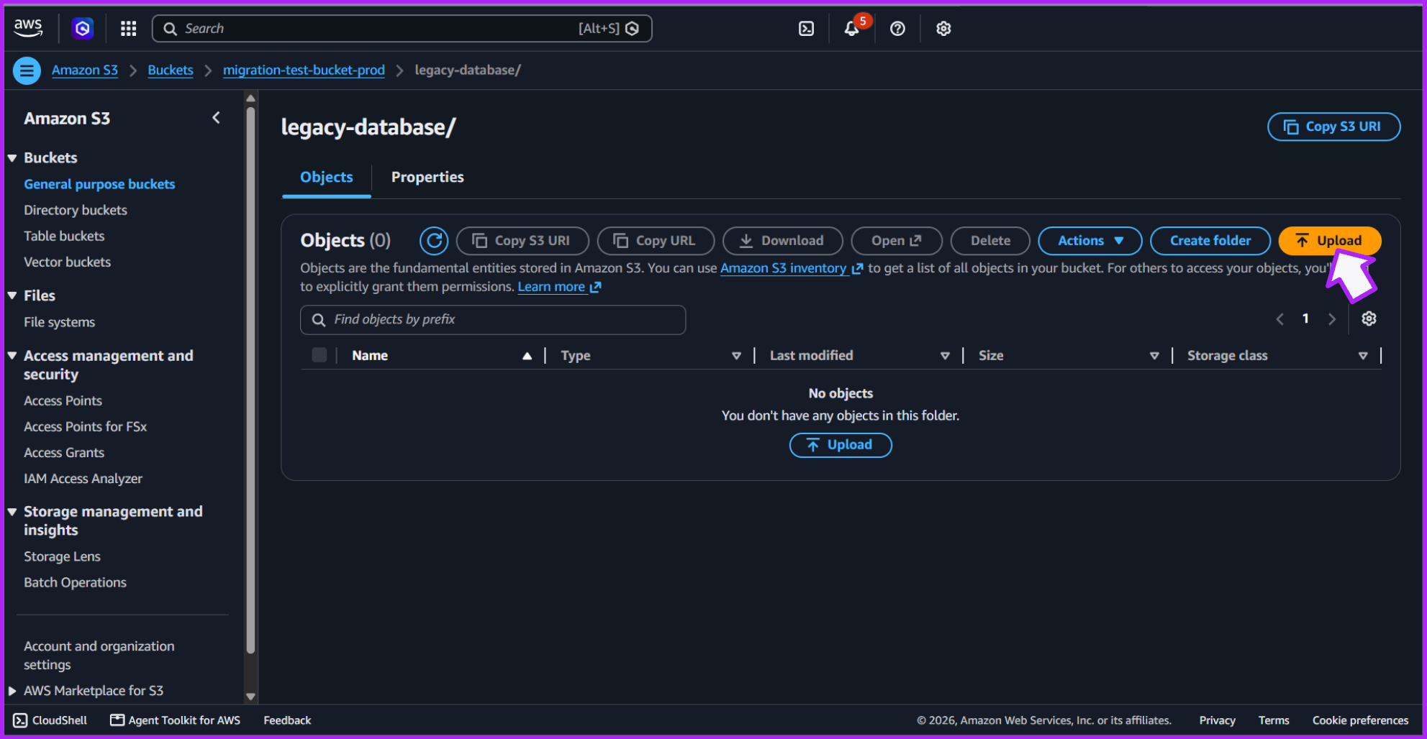Collapse the Amazon S3 side panel
Screen dimensions: 1427x739
[x=216, y=118]
